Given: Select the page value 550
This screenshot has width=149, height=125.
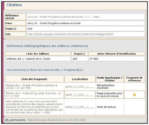Looking at the screenshot, I should [30, 29].
